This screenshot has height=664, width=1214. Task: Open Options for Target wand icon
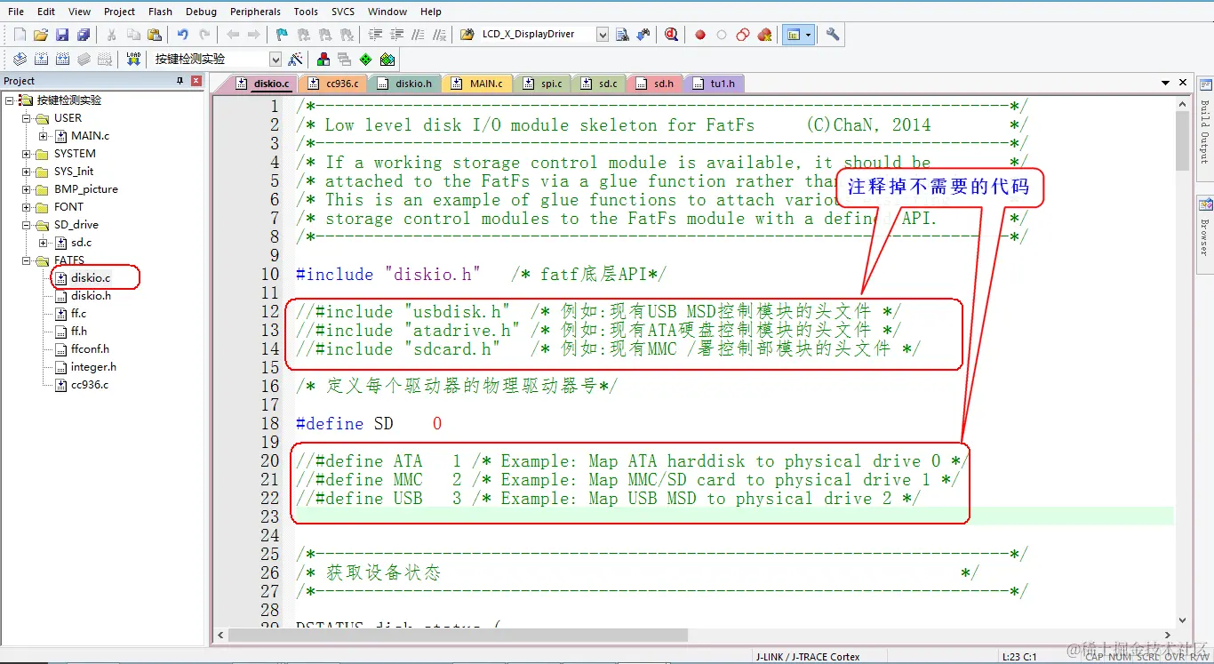coord(295,60)
